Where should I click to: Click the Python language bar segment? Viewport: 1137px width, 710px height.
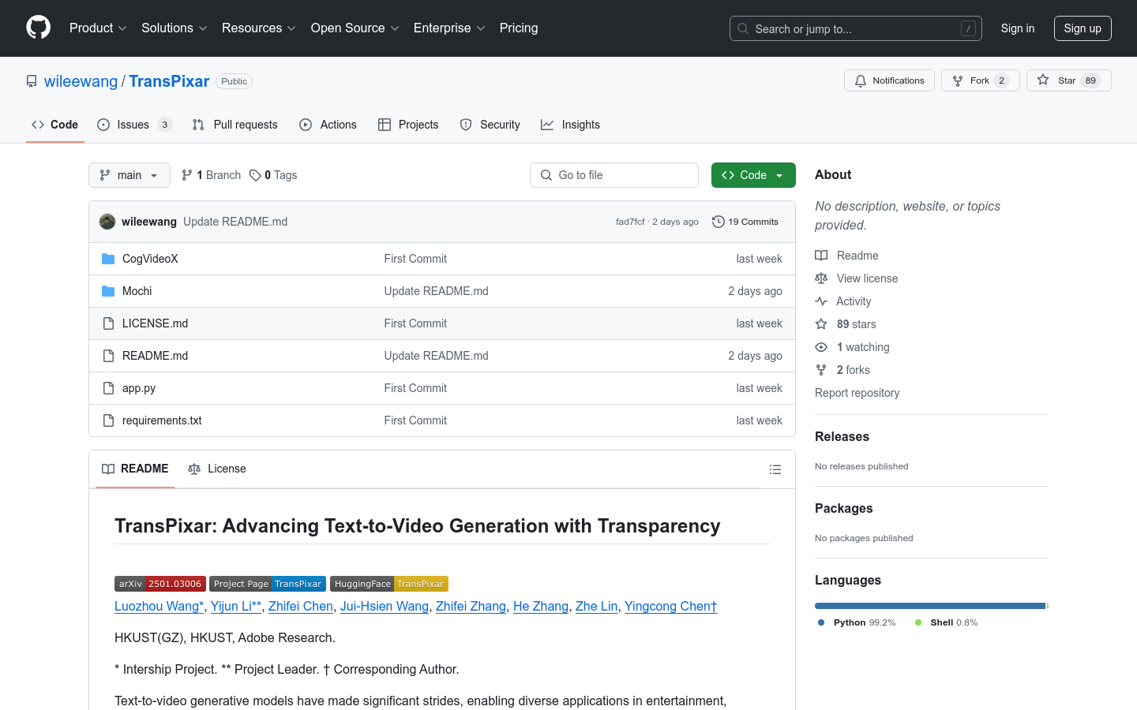tap(930, 606)
